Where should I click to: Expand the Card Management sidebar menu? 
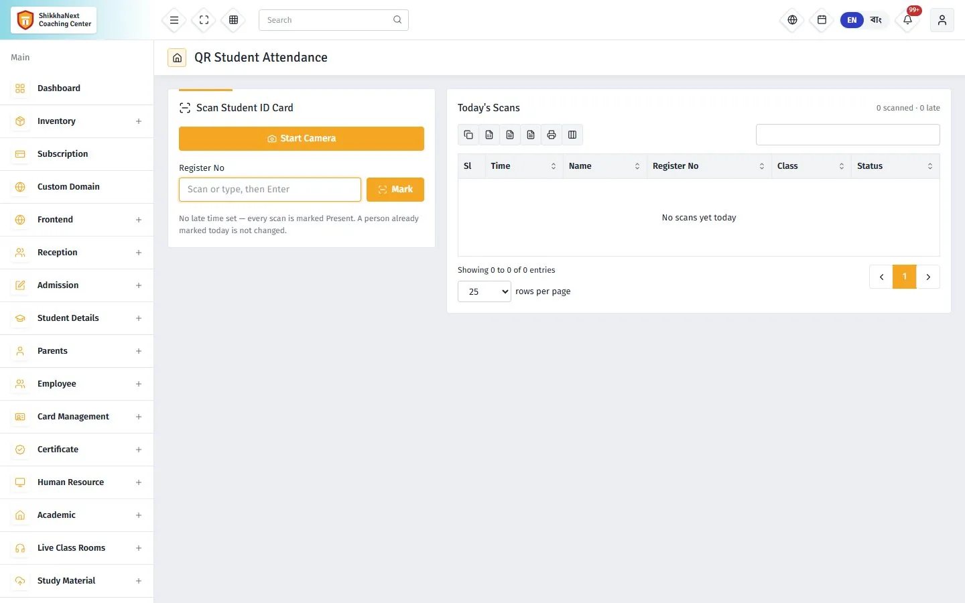[x=76, y=417]
